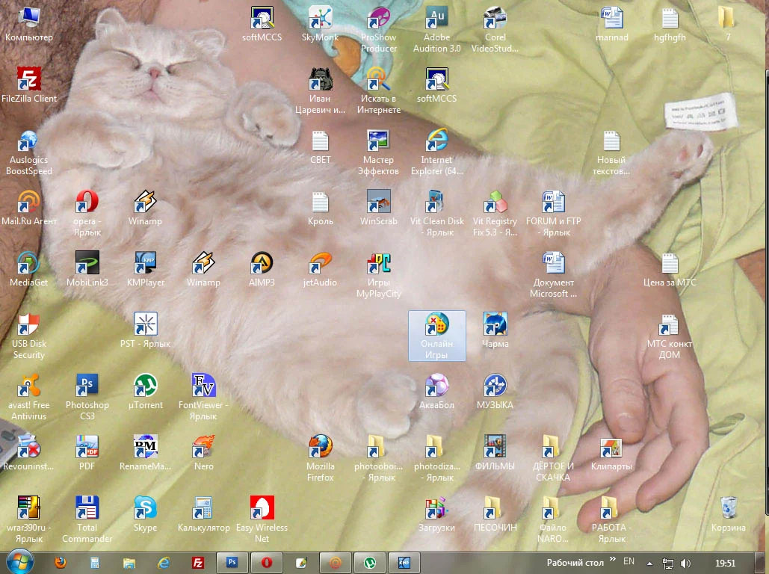Open the МТС конкт ДОМ shortcut

coord(670,336)
